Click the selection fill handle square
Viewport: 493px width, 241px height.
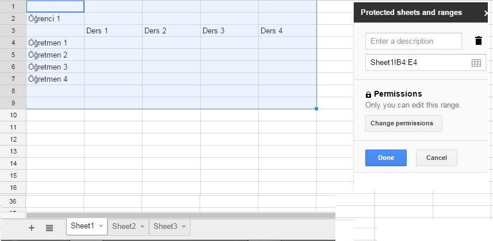[316, 109]
